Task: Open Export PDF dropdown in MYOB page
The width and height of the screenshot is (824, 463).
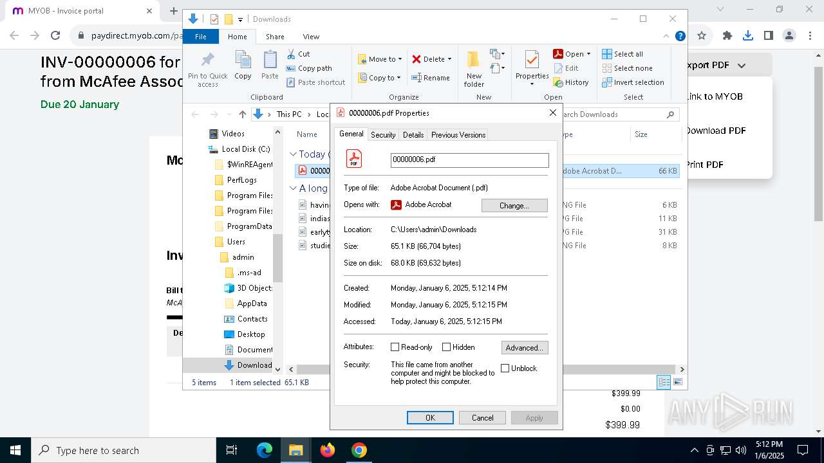Action: (x=742, y=65)
